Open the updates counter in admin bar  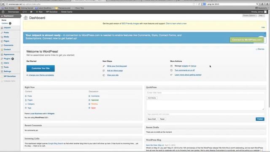coord(24,12)
